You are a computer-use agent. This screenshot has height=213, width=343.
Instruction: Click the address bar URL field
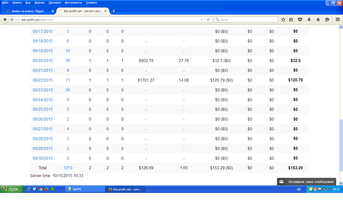point(107,20)
